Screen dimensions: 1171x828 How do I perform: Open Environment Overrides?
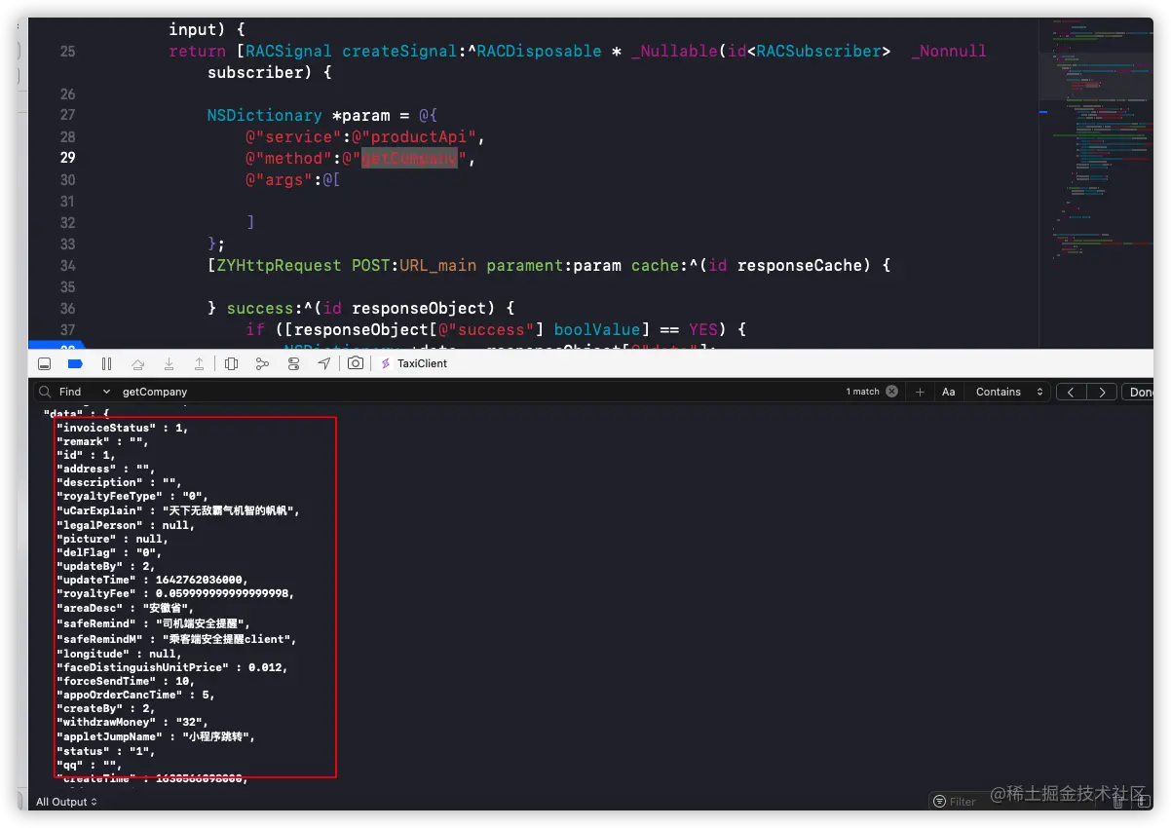[293, 363]
